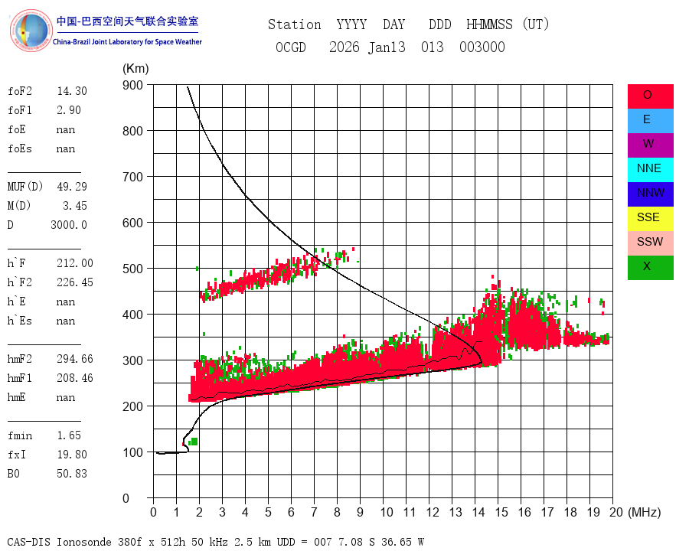Image resolution: width=689 pixels, height=551 pixels.
Task: Click the hmF1 value 208.46
Action: pyautogui.click(x=75, y=378)
